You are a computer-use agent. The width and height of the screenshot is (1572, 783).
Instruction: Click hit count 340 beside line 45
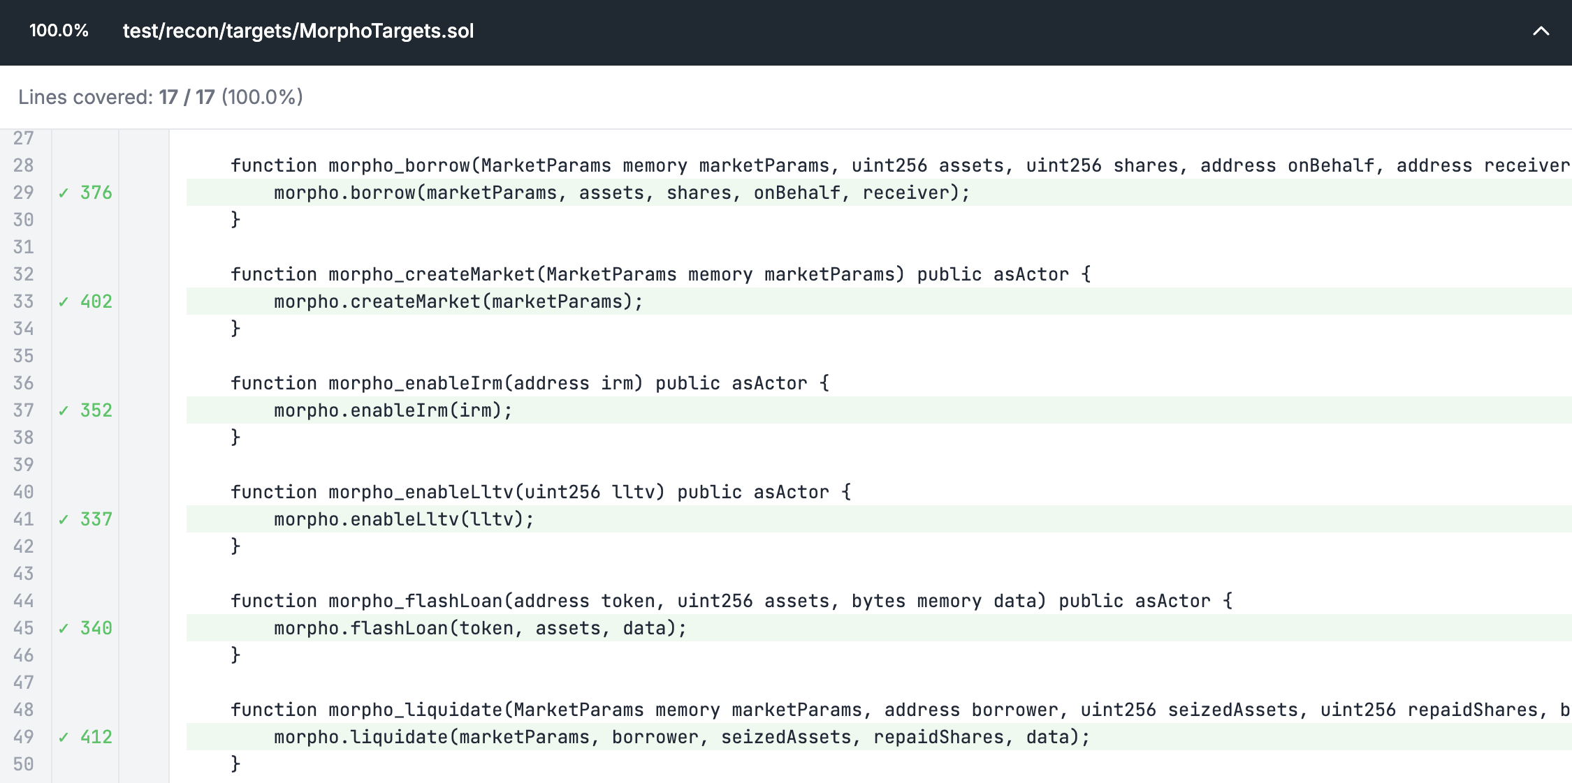96,628
